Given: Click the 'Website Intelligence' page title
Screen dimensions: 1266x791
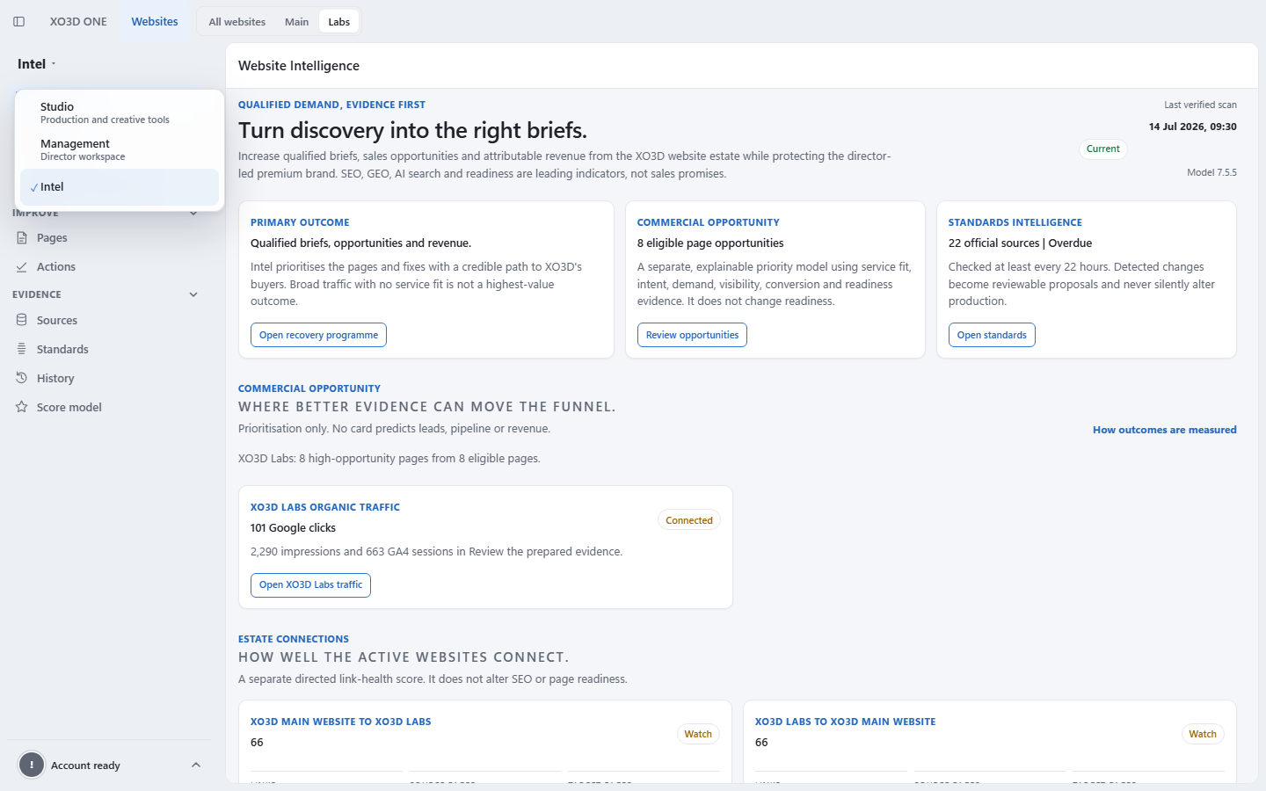Looking at the screenshot, I should pyautogui.click(x=299, y=66).
